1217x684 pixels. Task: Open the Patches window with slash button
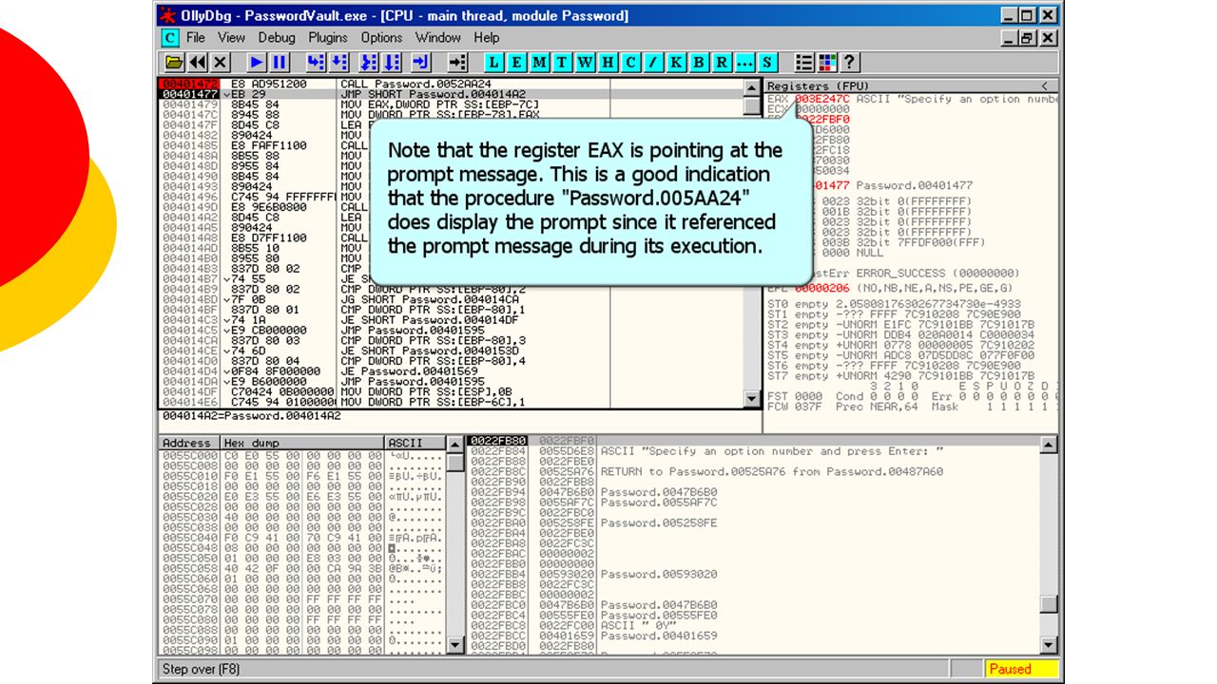tap(653, 63)
